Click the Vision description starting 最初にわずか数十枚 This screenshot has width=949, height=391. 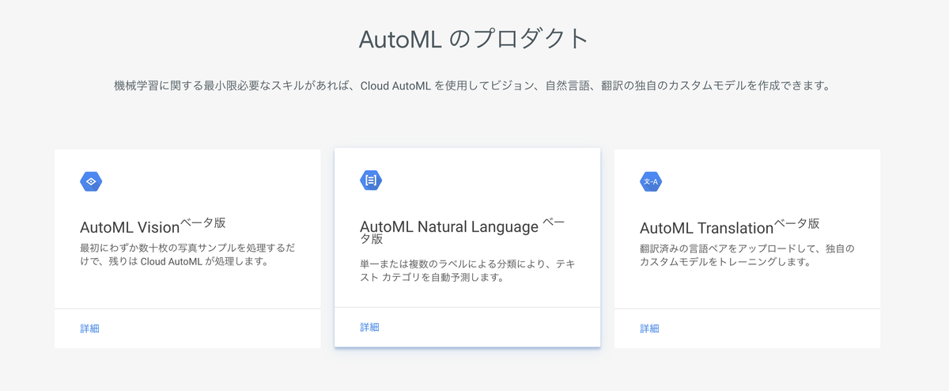coord(188,254)
